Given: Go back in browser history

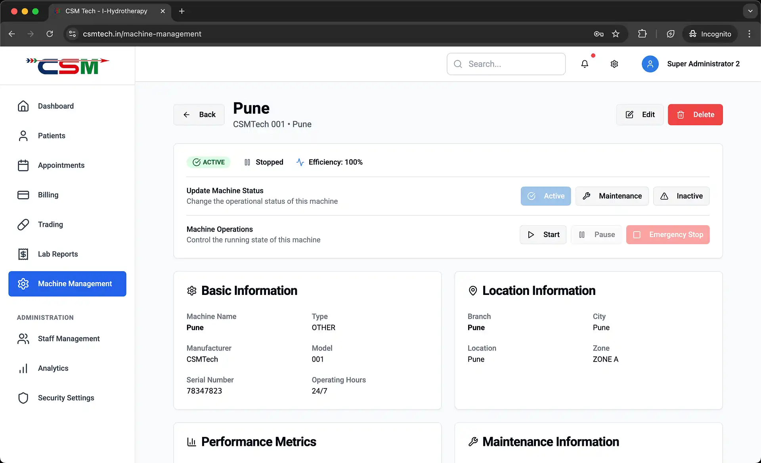Looking at the screenshot, I should point(12,34).
